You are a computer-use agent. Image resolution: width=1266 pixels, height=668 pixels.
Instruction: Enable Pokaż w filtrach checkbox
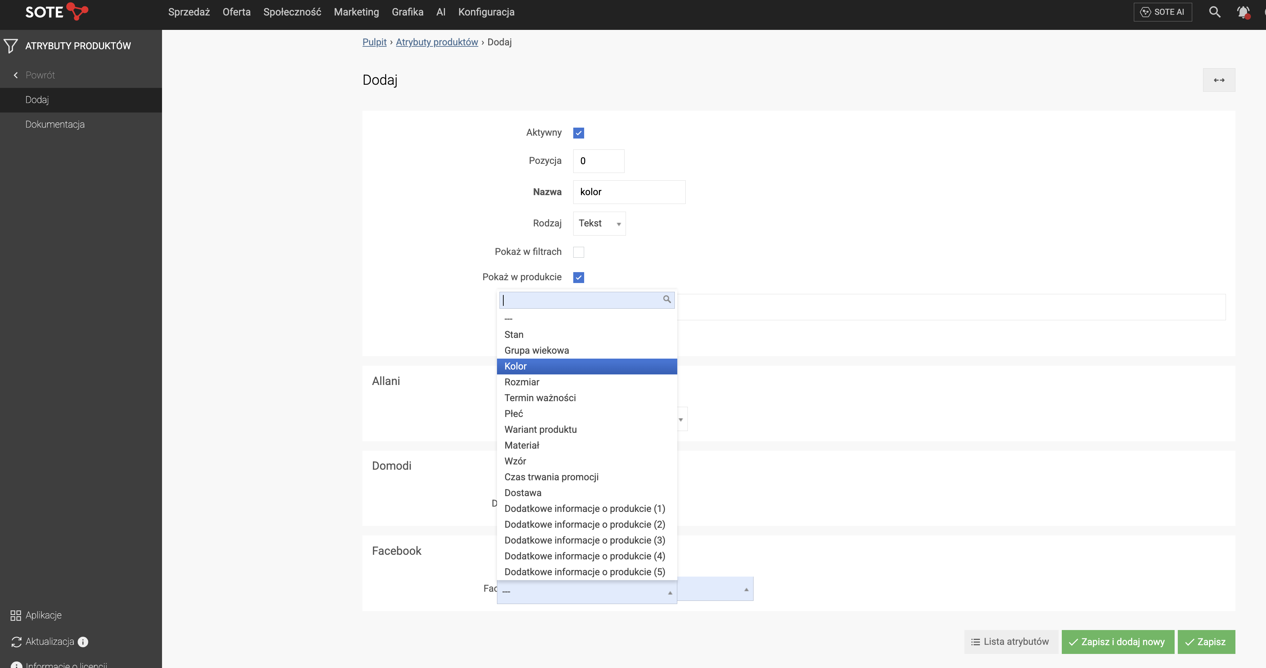(x=579, y=252)
